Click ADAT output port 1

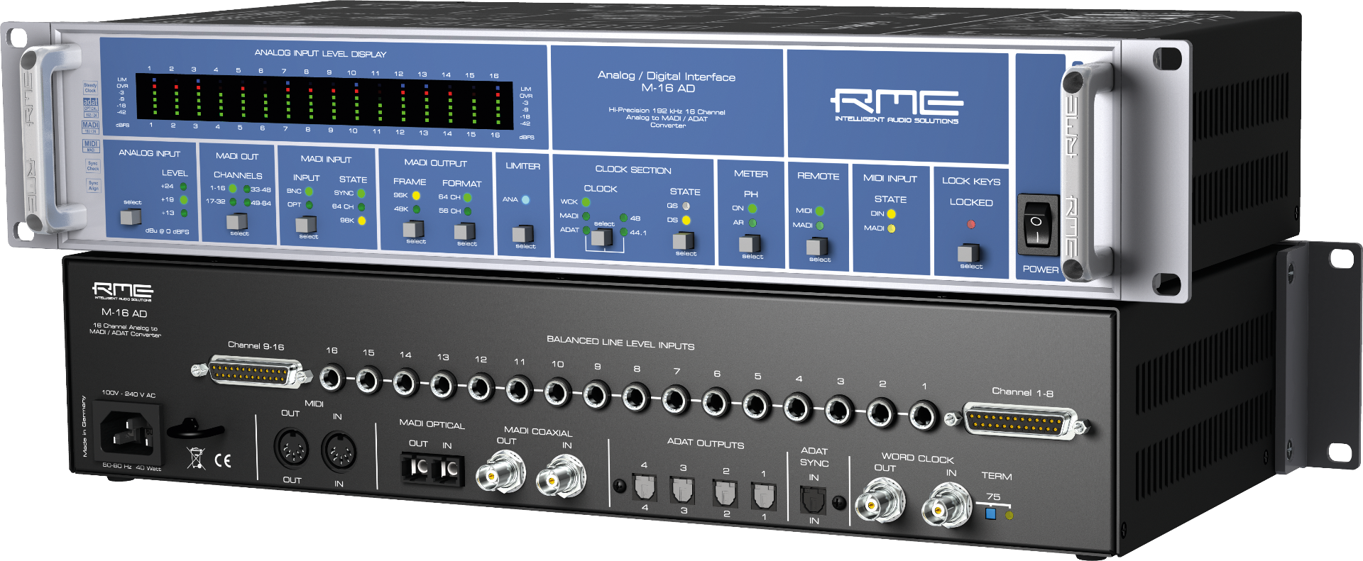click(x=763, y=495)
